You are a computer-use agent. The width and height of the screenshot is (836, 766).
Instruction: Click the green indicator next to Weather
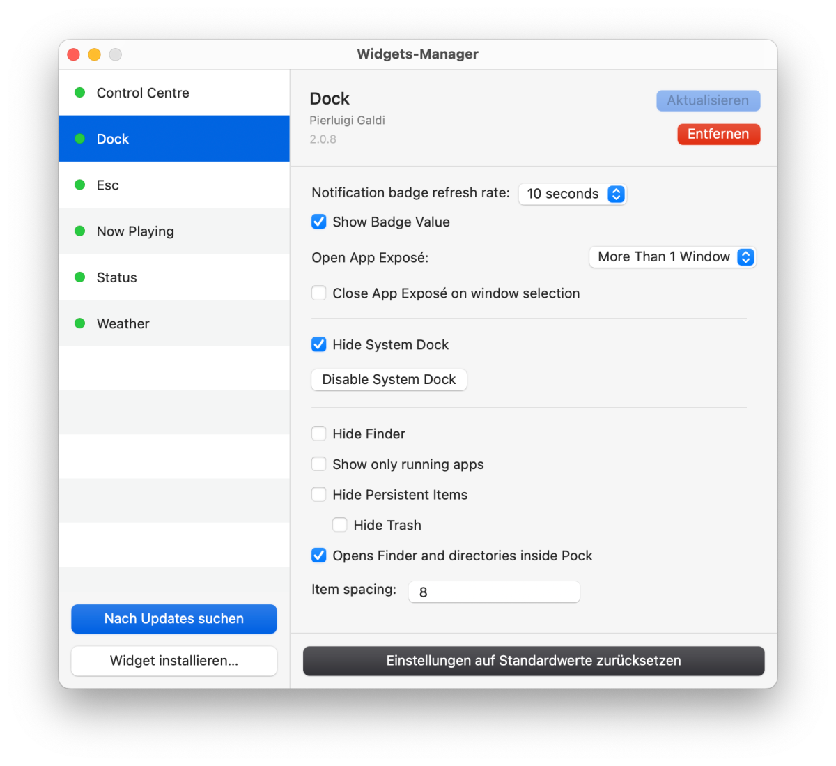(x=79, y=323)
